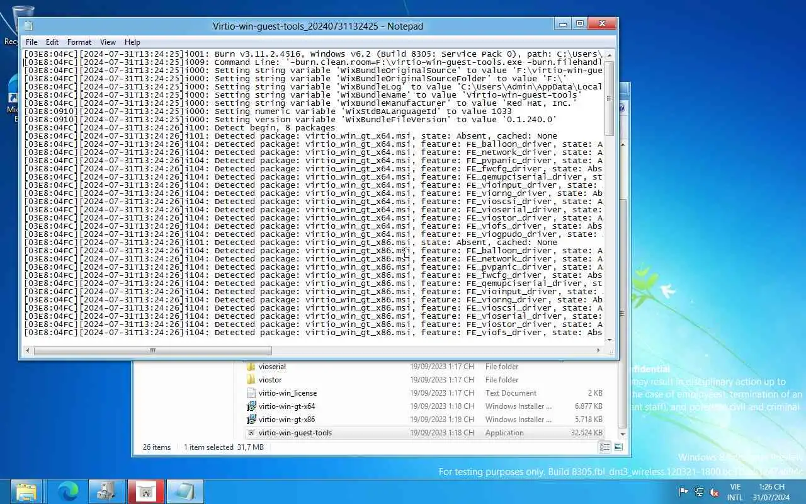Open the View menu in Notepad
Screen dimensions: 806x504
pos(108,42)
